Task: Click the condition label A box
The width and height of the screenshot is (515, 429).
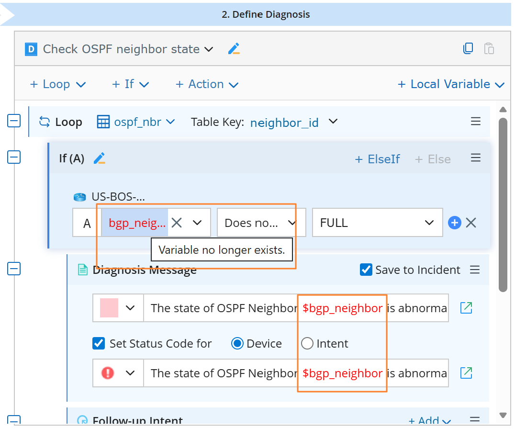Action: click(87, 223)
